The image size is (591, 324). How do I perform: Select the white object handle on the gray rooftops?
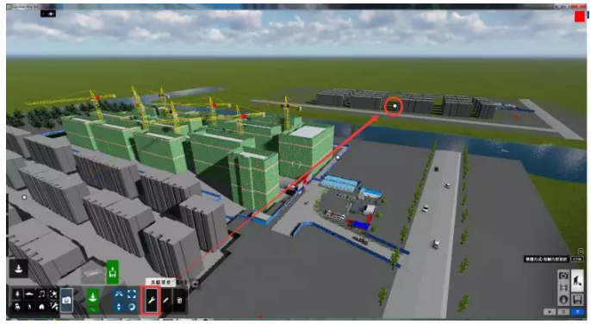click(24, 196)
